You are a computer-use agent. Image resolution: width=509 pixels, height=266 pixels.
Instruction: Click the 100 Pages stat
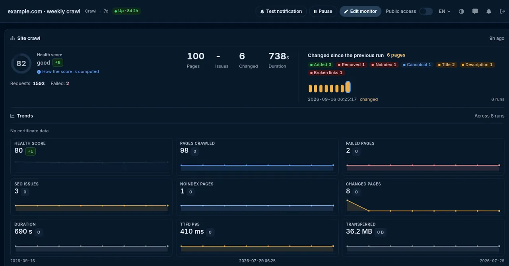[x=196, y=60]
